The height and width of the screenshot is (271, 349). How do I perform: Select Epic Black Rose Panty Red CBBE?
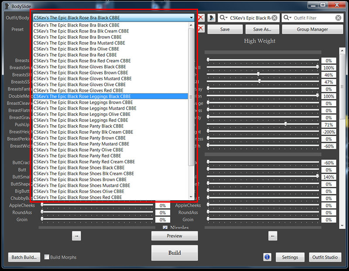(x=110, y=156)
